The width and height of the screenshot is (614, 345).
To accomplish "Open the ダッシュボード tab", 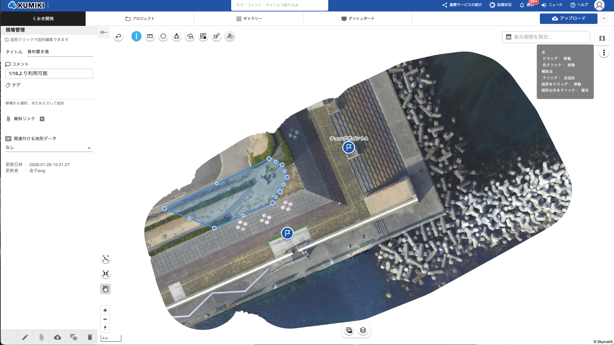I will coord(358,19).
